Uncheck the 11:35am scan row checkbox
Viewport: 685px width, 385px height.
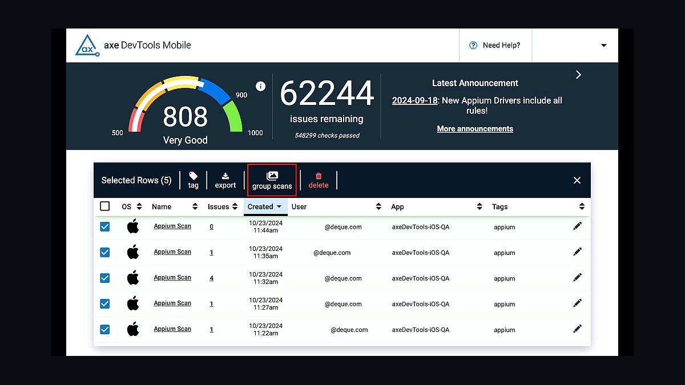105,252
